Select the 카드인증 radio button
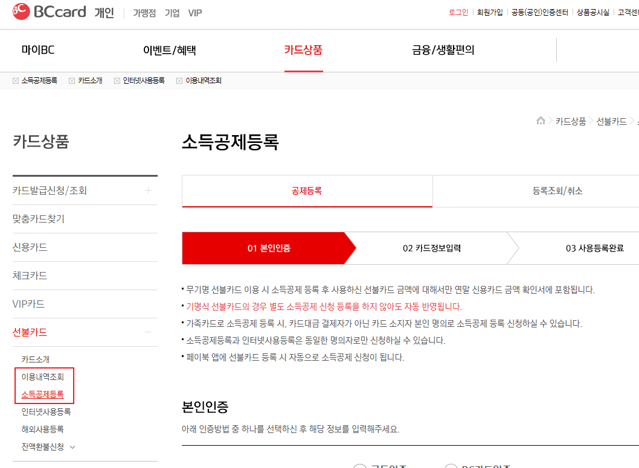 point(360,466)
